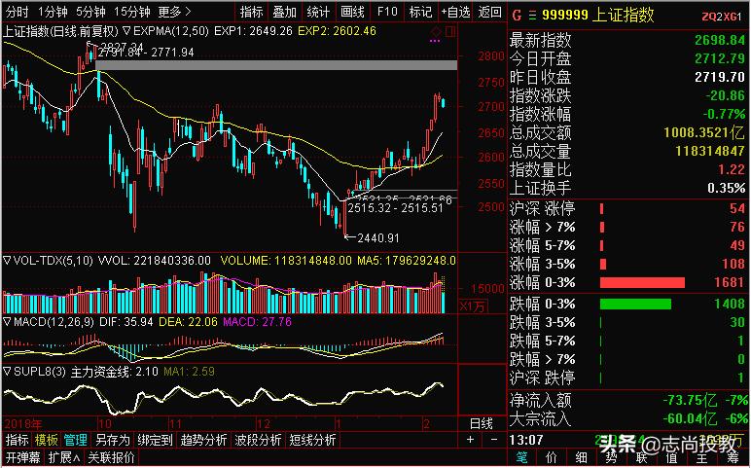Click the 昨日收盘 value 2719.70

pyautogui.click(x=720, y=77)
